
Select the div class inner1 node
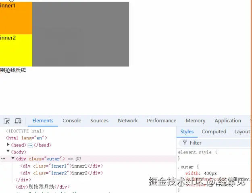pos(62,166)
